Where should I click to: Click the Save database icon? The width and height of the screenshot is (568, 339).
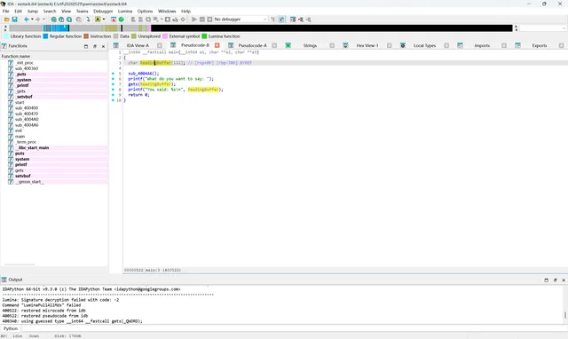(14, 20)
